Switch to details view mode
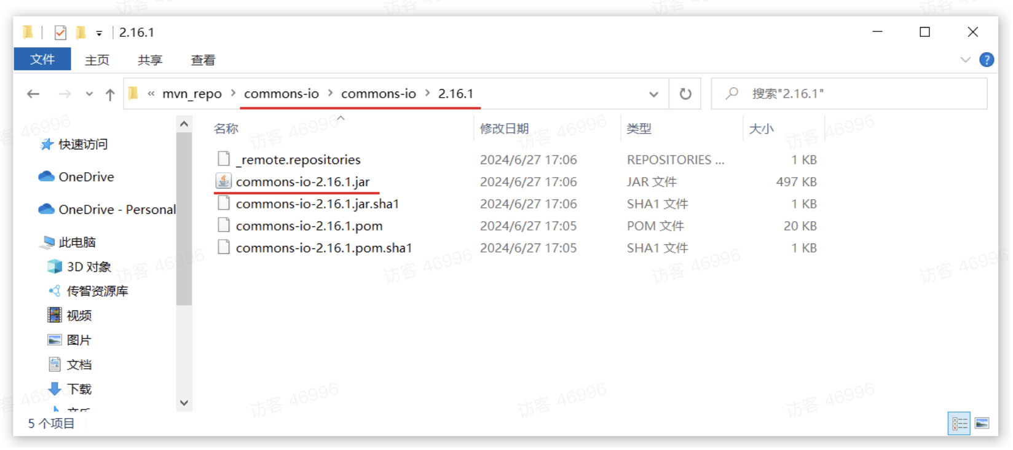This screenshot has width=1013, height=450. coord(959,424)
